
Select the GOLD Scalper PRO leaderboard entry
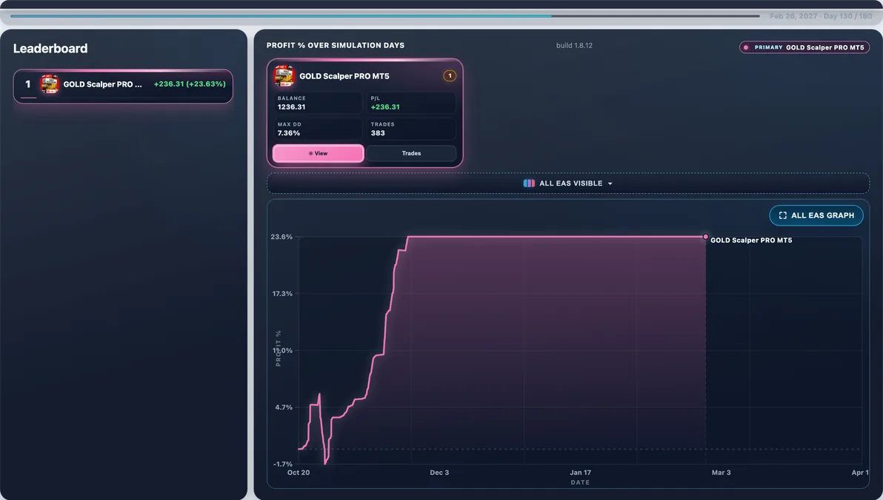[x=123, y=86]
